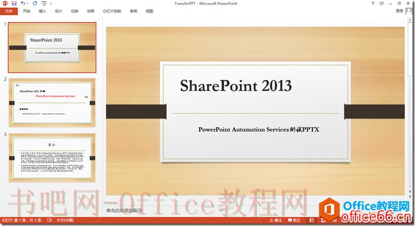Switch to the 幻灯片放映 (Slide Show) tab
Screen dimensions: 415x226
(112, 11)
